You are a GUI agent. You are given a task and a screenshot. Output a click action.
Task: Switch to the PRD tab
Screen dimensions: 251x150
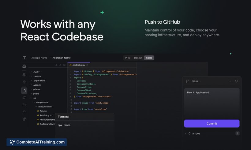tap(128, 58)
